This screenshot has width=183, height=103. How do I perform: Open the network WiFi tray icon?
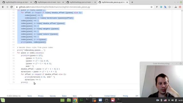[x=169, y=100]
